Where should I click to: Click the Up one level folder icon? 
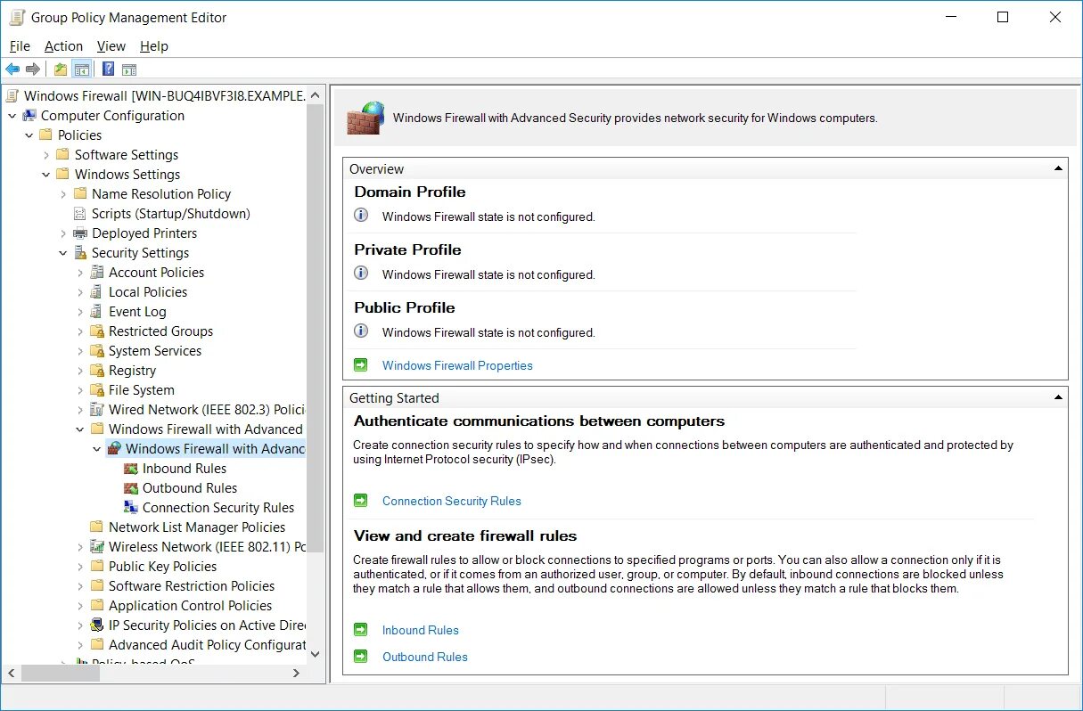click(x=61, y=69)
